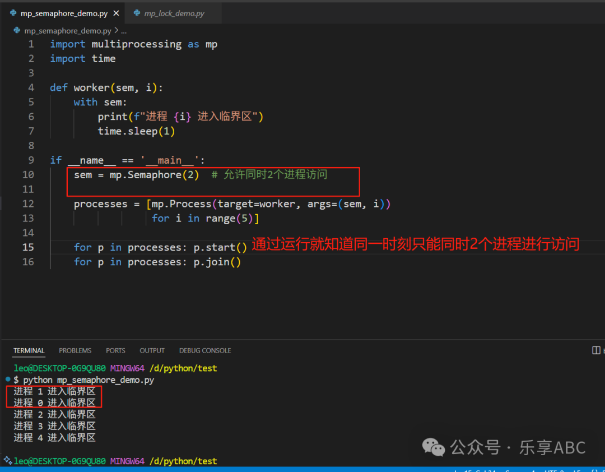
Task: Click 'def worker(sem, i):' definition
Action: (106, 87)
